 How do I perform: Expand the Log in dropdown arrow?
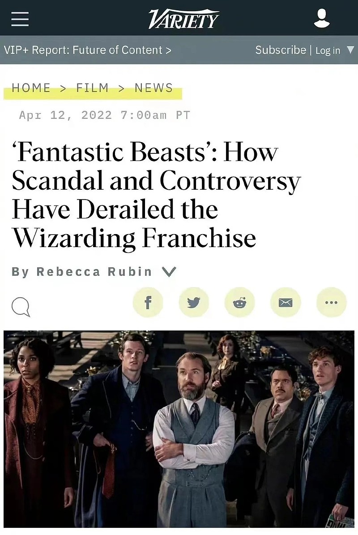[350, 50]
